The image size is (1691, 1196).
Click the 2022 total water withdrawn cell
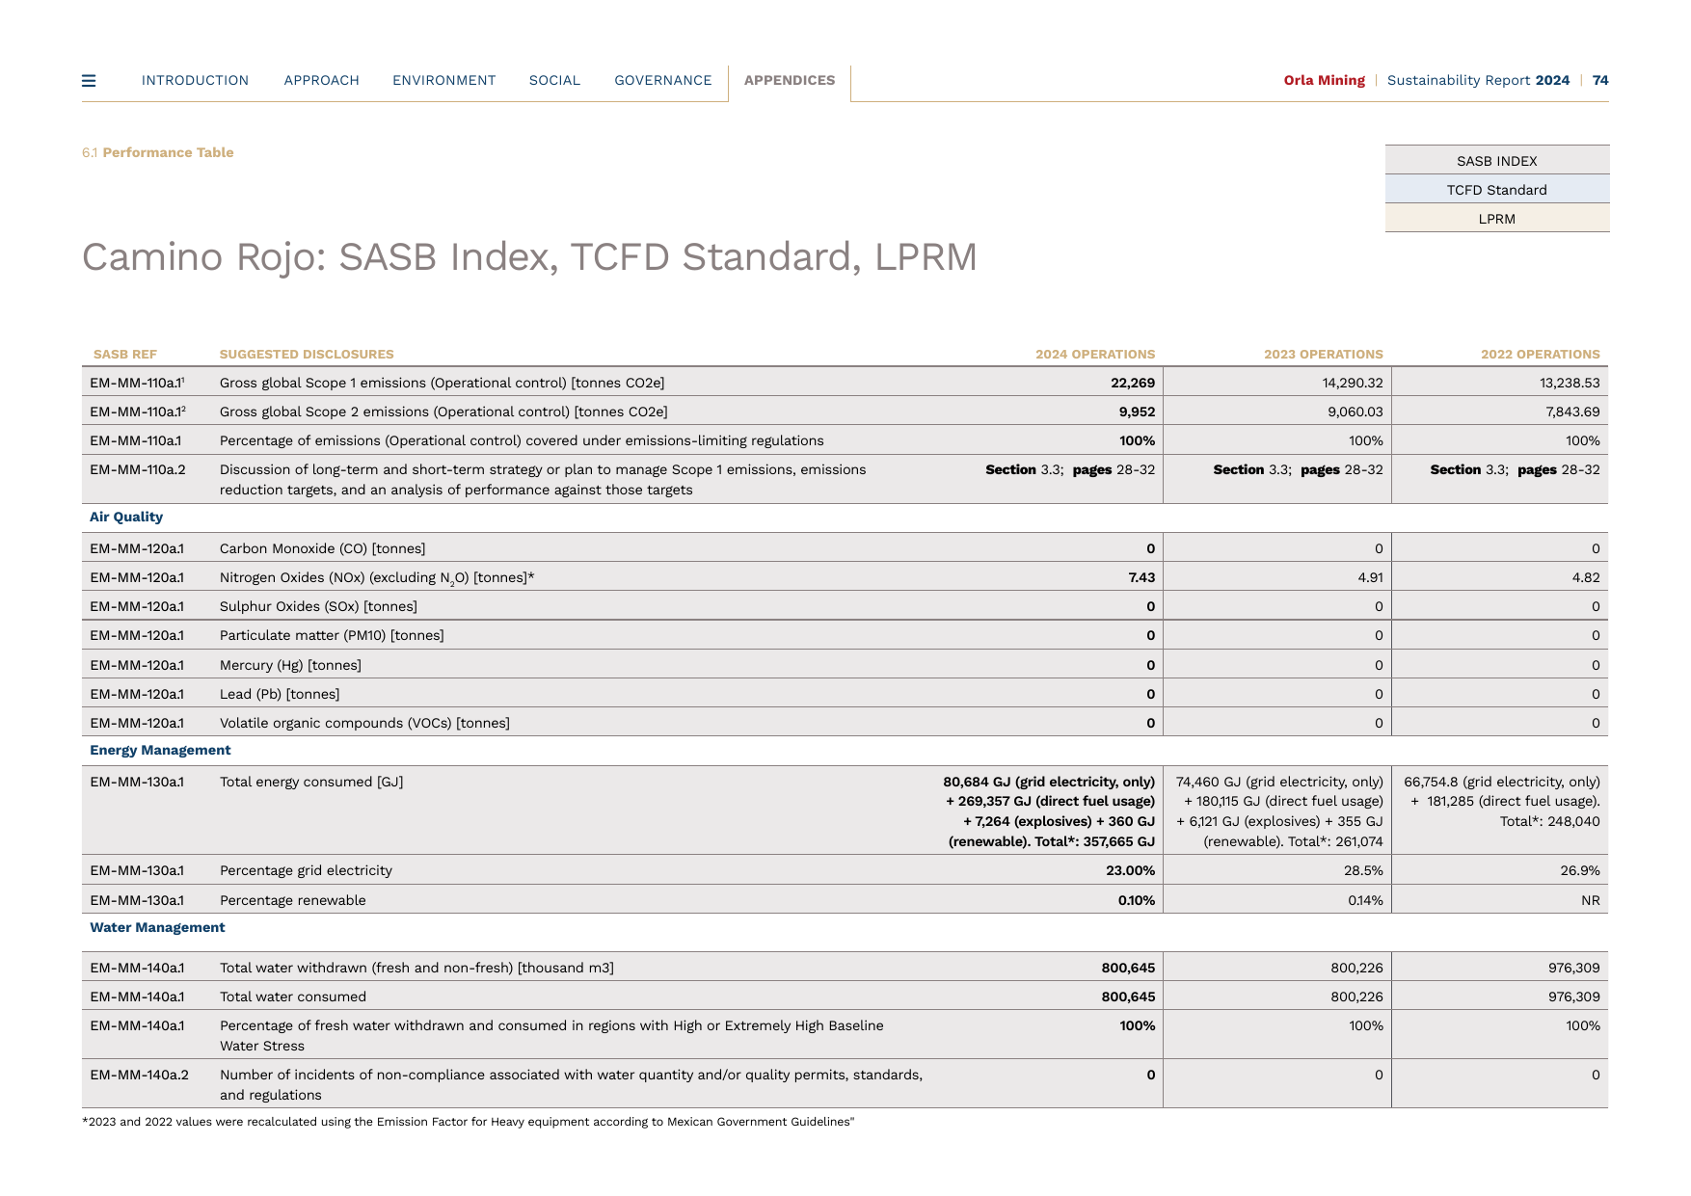point(1574,968)
